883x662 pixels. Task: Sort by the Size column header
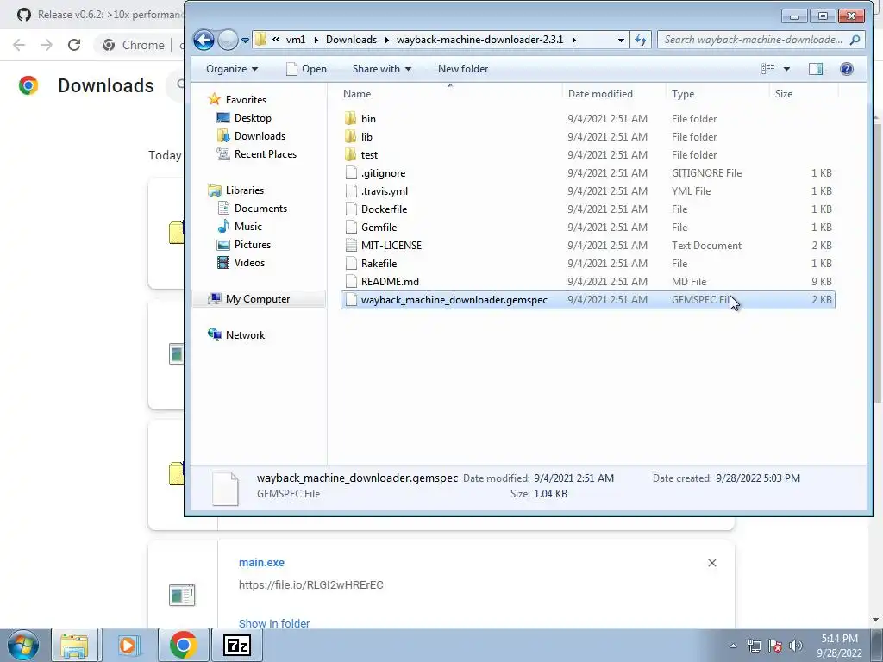coord(803,94)
